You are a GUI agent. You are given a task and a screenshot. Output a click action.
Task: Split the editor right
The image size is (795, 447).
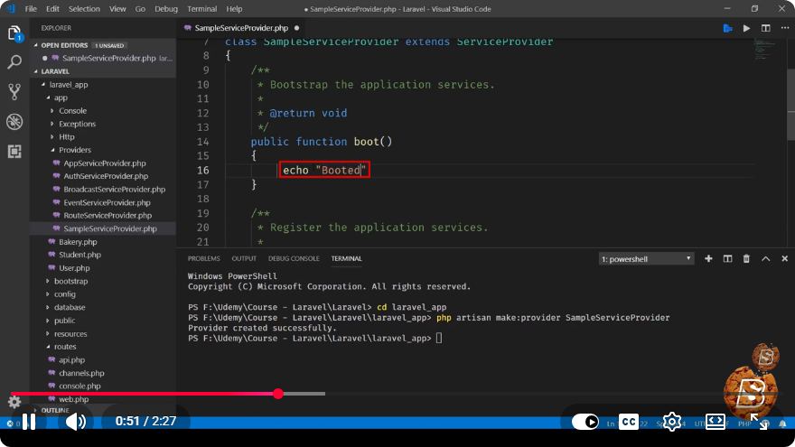765,28
